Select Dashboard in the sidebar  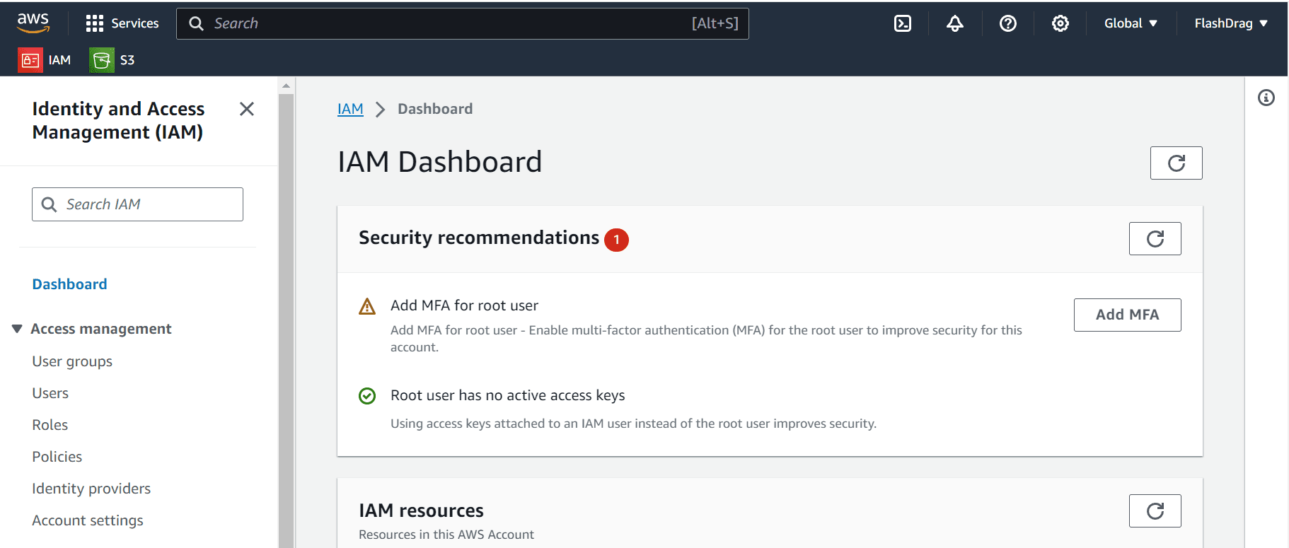point(69,284)
